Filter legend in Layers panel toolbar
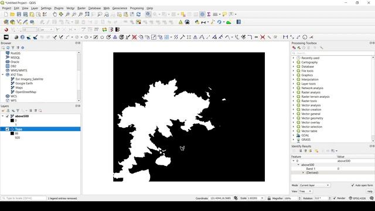 tap(18, 111)
